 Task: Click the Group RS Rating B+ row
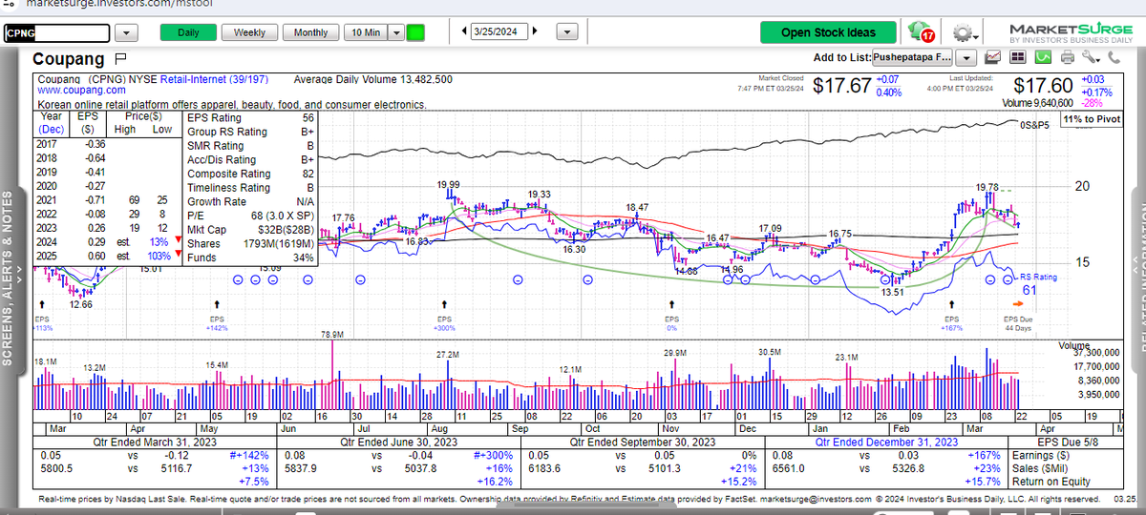250,132
